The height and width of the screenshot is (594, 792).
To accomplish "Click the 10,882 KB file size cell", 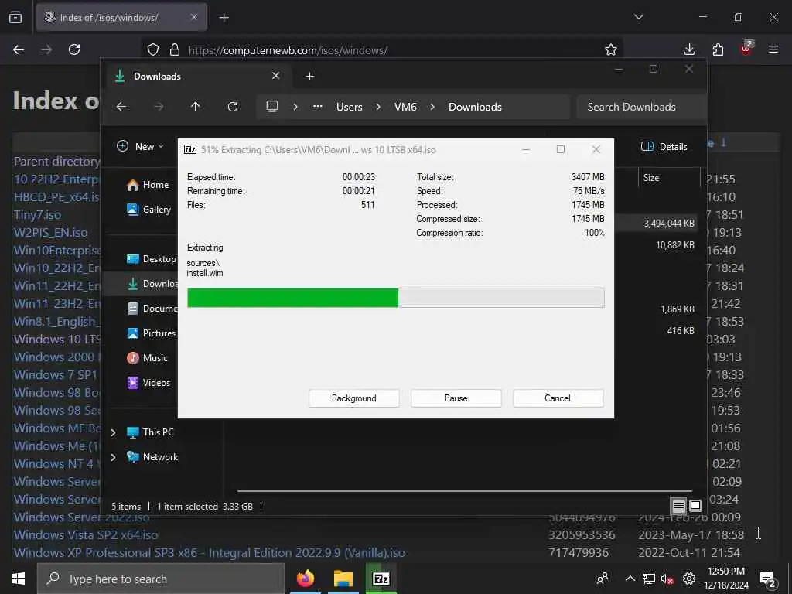I will coord(674,245).
